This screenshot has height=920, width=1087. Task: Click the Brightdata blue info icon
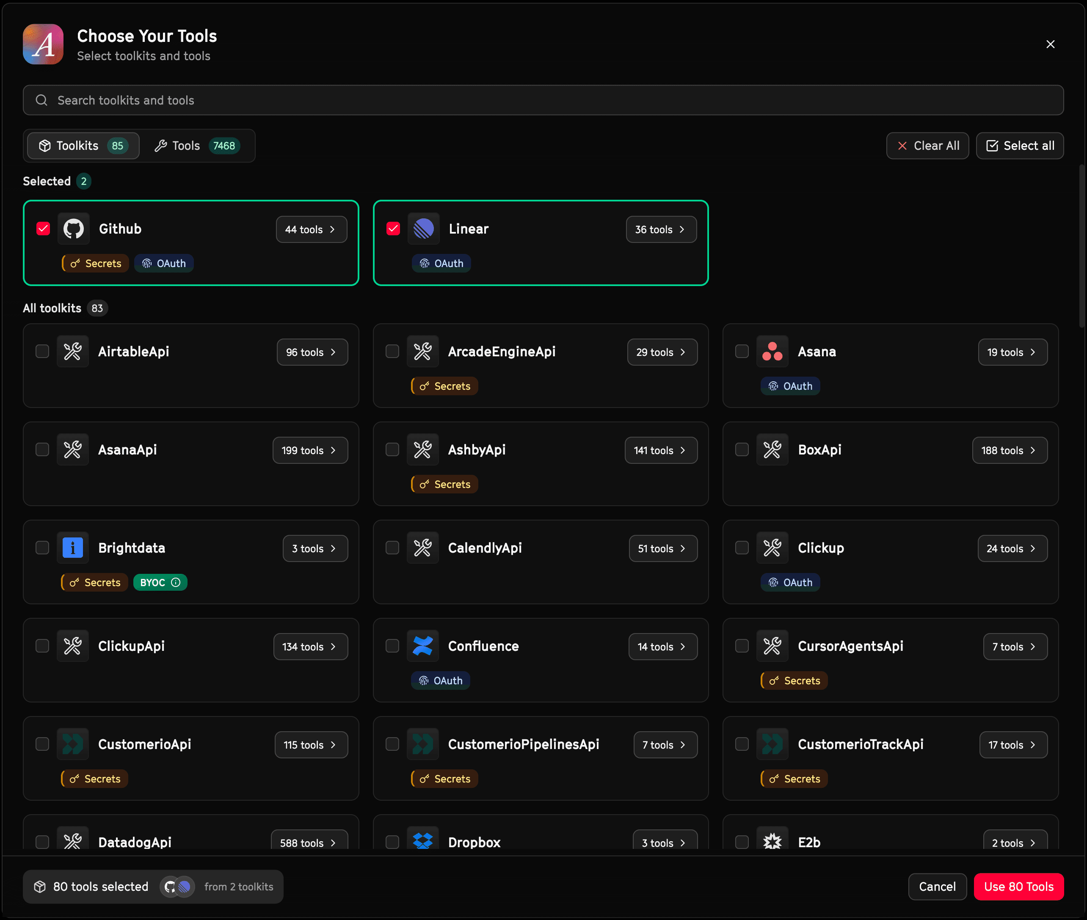[73, 548]
